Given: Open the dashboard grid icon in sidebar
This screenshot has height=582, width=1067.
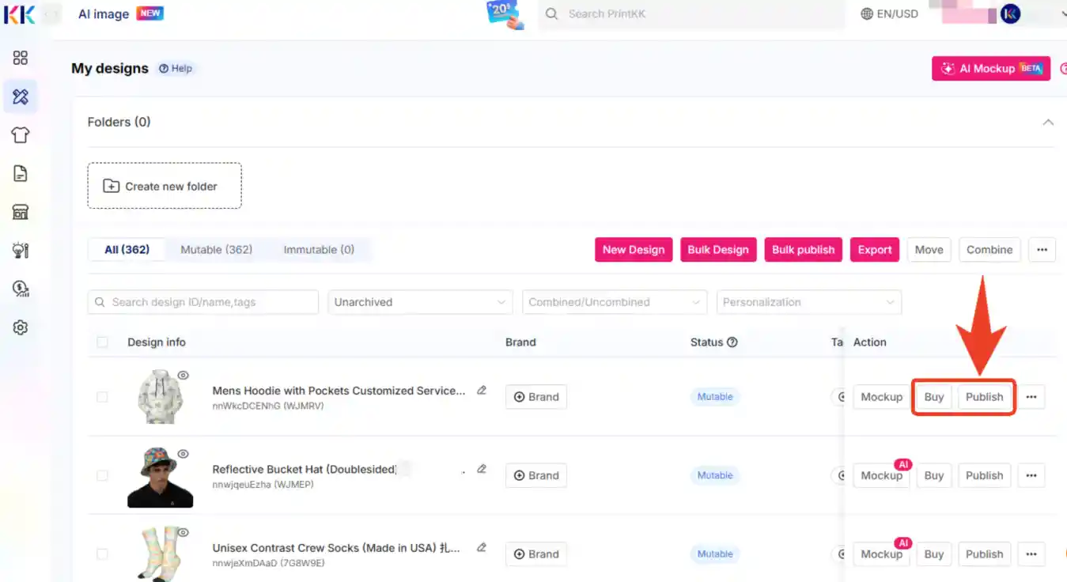Looking at the screenshot, I should click(21, 58).
